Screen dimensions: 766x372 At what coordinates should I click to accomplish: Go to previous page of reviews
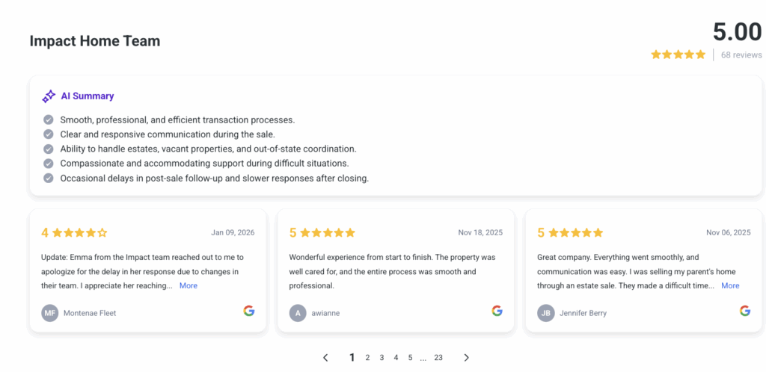325,358
